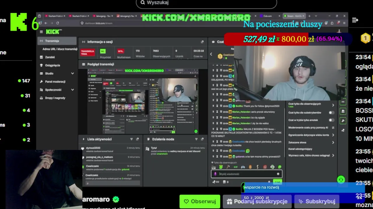Reload the dashboard page in the browser
Screen dimensions: 373x209
[x=57, y=23]
